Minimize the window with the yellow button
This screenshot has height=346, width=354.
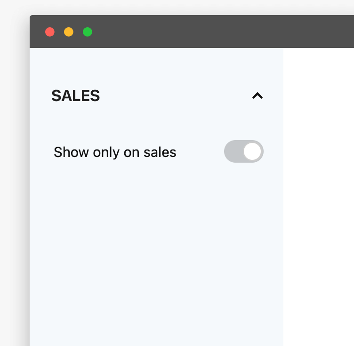(x=69, y=32)
